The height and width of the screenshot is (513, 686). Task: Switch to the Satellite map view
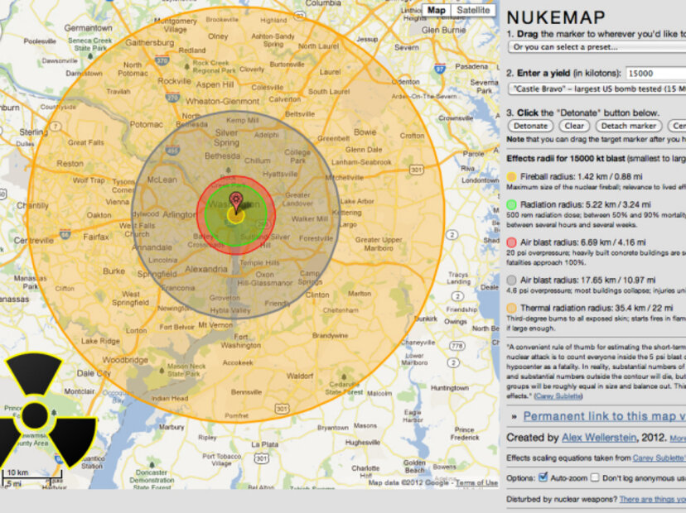coord(476,11)
